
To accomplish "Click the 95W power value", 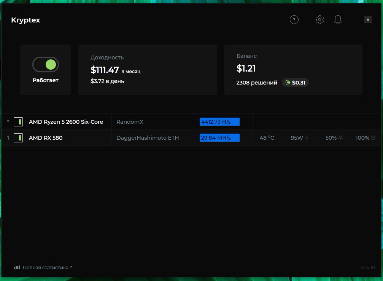I will pos(297,138).
